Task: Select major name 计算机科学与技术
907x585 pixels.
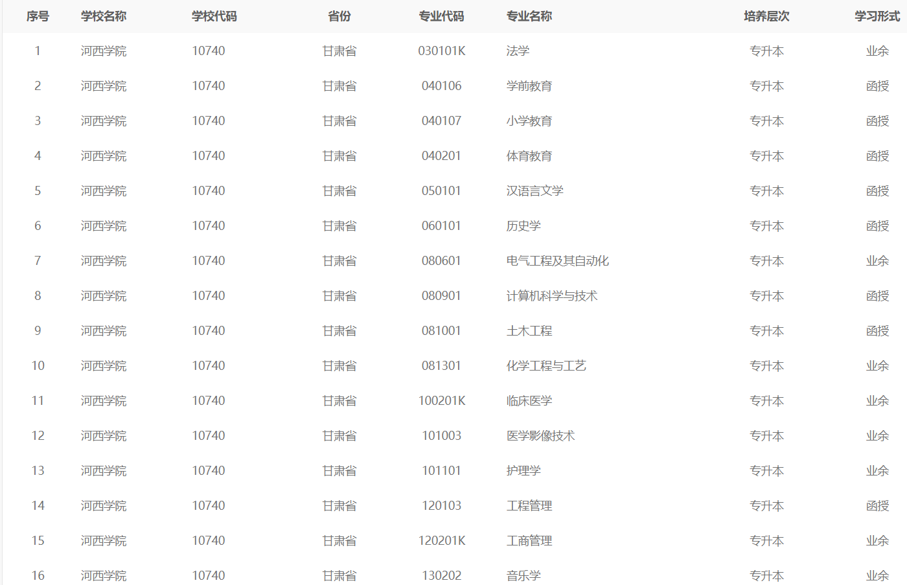Action: pyautogui.click(x=552, y=296)
